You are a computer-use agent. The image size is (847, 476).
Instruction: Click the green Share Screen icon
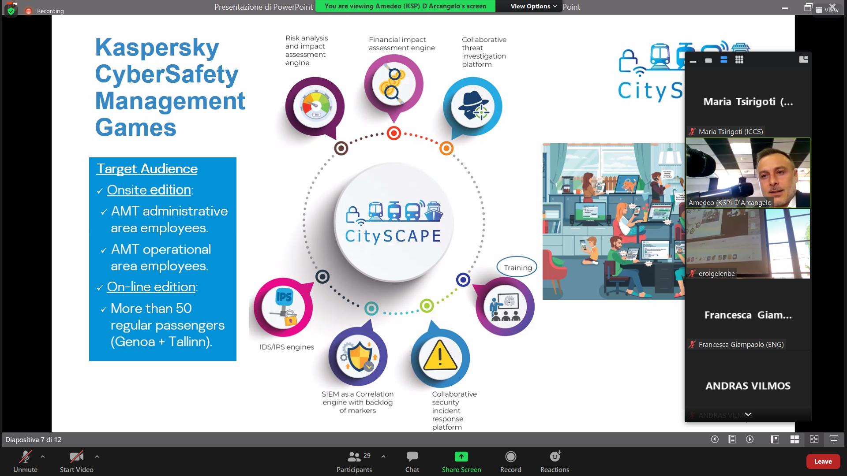[461, 457]
